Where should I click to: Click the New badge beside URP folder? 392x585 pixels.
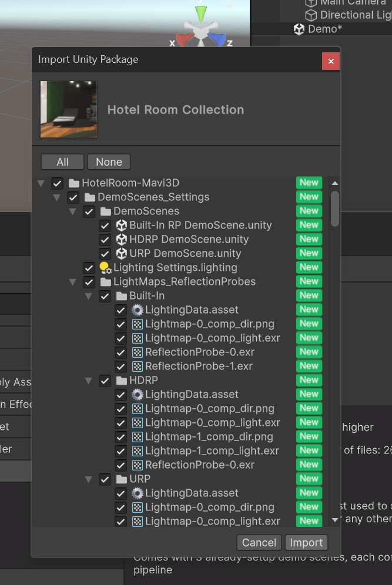click(x=309, y=479)
